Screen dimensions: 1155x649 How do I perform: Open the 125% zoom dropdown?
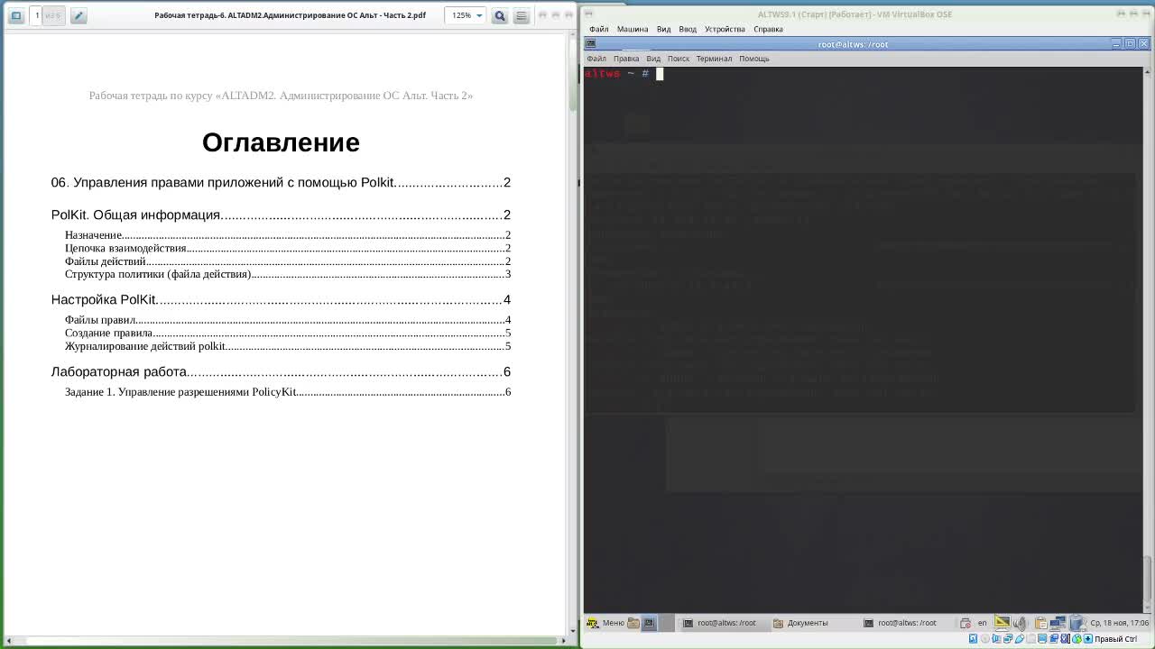(467, 15)
